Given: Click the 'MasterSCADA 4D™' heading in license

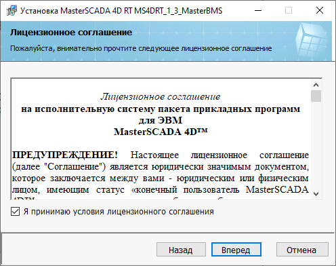Looking at the screenshot, I should 161,132.
